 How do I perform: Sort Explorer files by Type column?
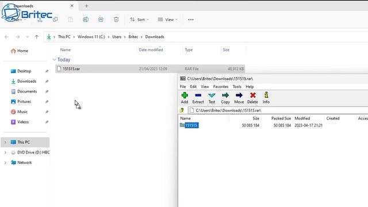pyautogui.click(x=189, y=50)
